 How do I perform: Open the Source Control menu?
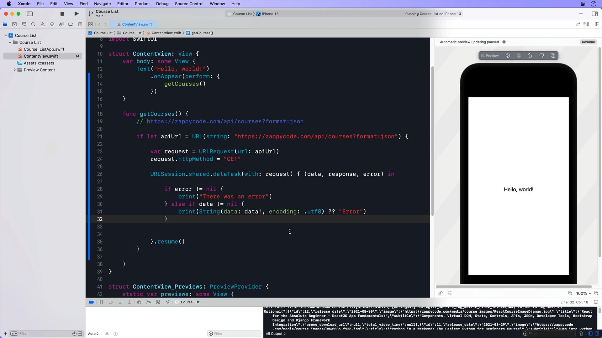click(189, 4)
